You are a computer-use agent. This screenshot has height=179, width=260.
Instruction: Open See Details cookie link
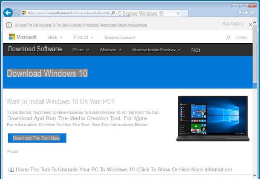233,24
